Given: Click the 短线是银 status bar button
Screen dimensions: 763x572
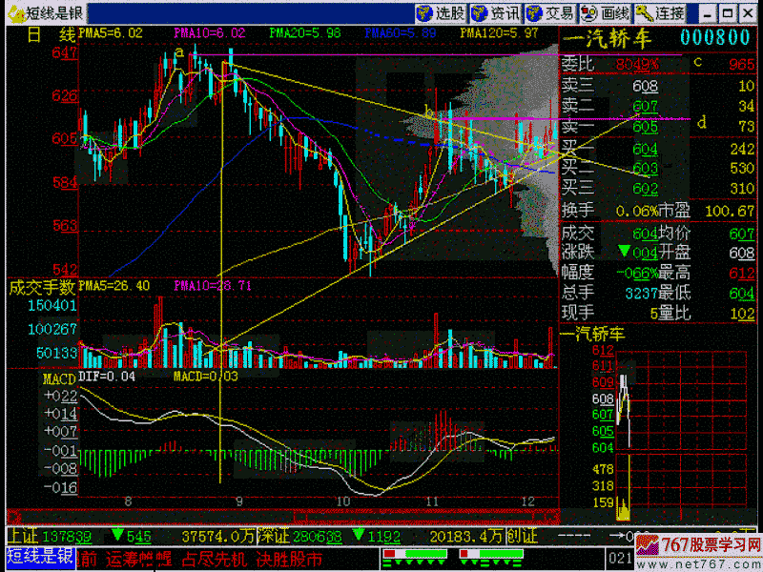Looking at the screenshot, I should (41, 558).
